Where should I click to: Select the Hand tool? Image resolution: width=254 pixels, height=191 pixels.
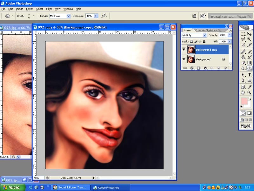pyautogui.click(x=243, y=92)
